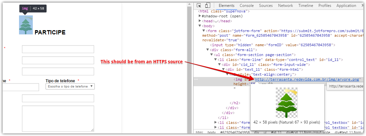Open the three-dot gutter menu of selected img row

pos(195,79)
